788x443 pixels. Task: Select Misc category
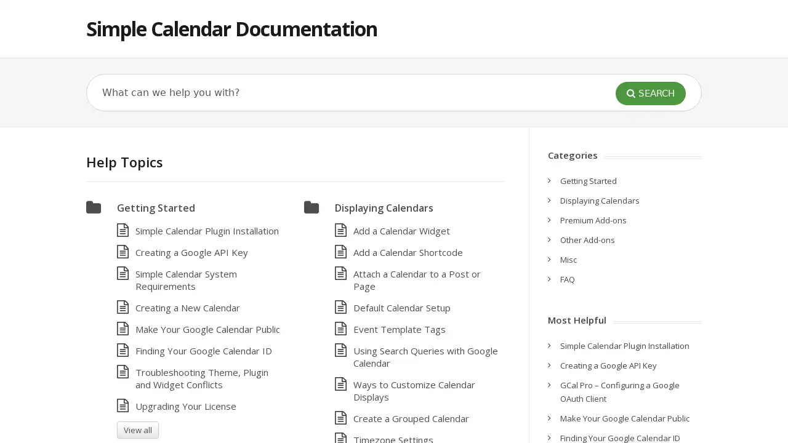click(568, 260)
